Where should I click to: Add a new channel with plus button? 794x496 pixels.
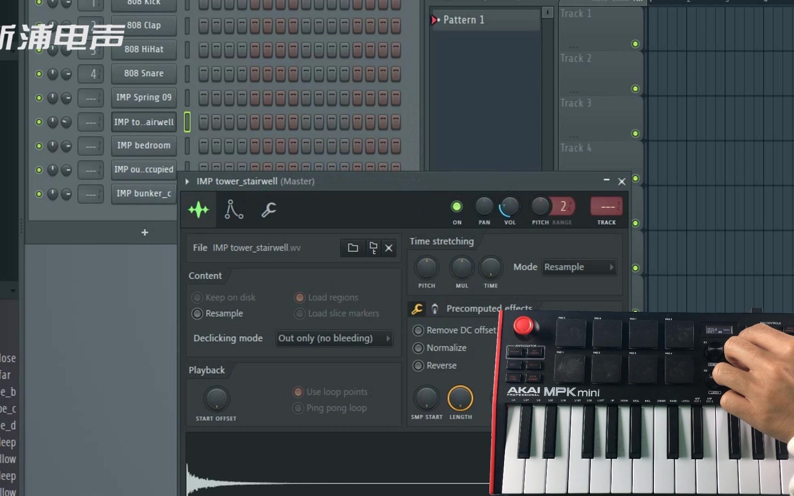(x=145, y=233)
